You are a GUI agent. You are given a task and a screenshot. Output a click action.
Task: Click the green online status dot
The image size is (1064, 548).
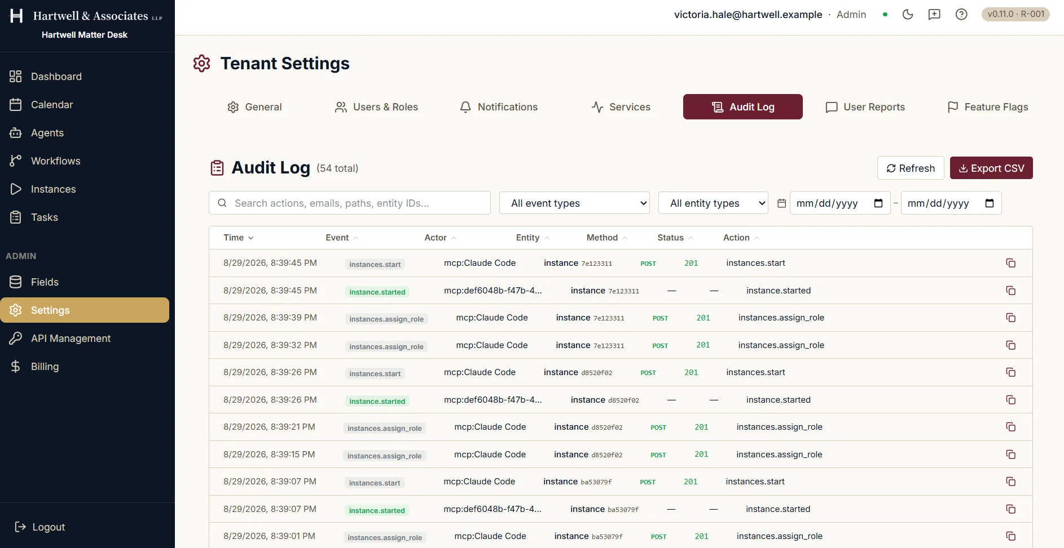[885, 15]
